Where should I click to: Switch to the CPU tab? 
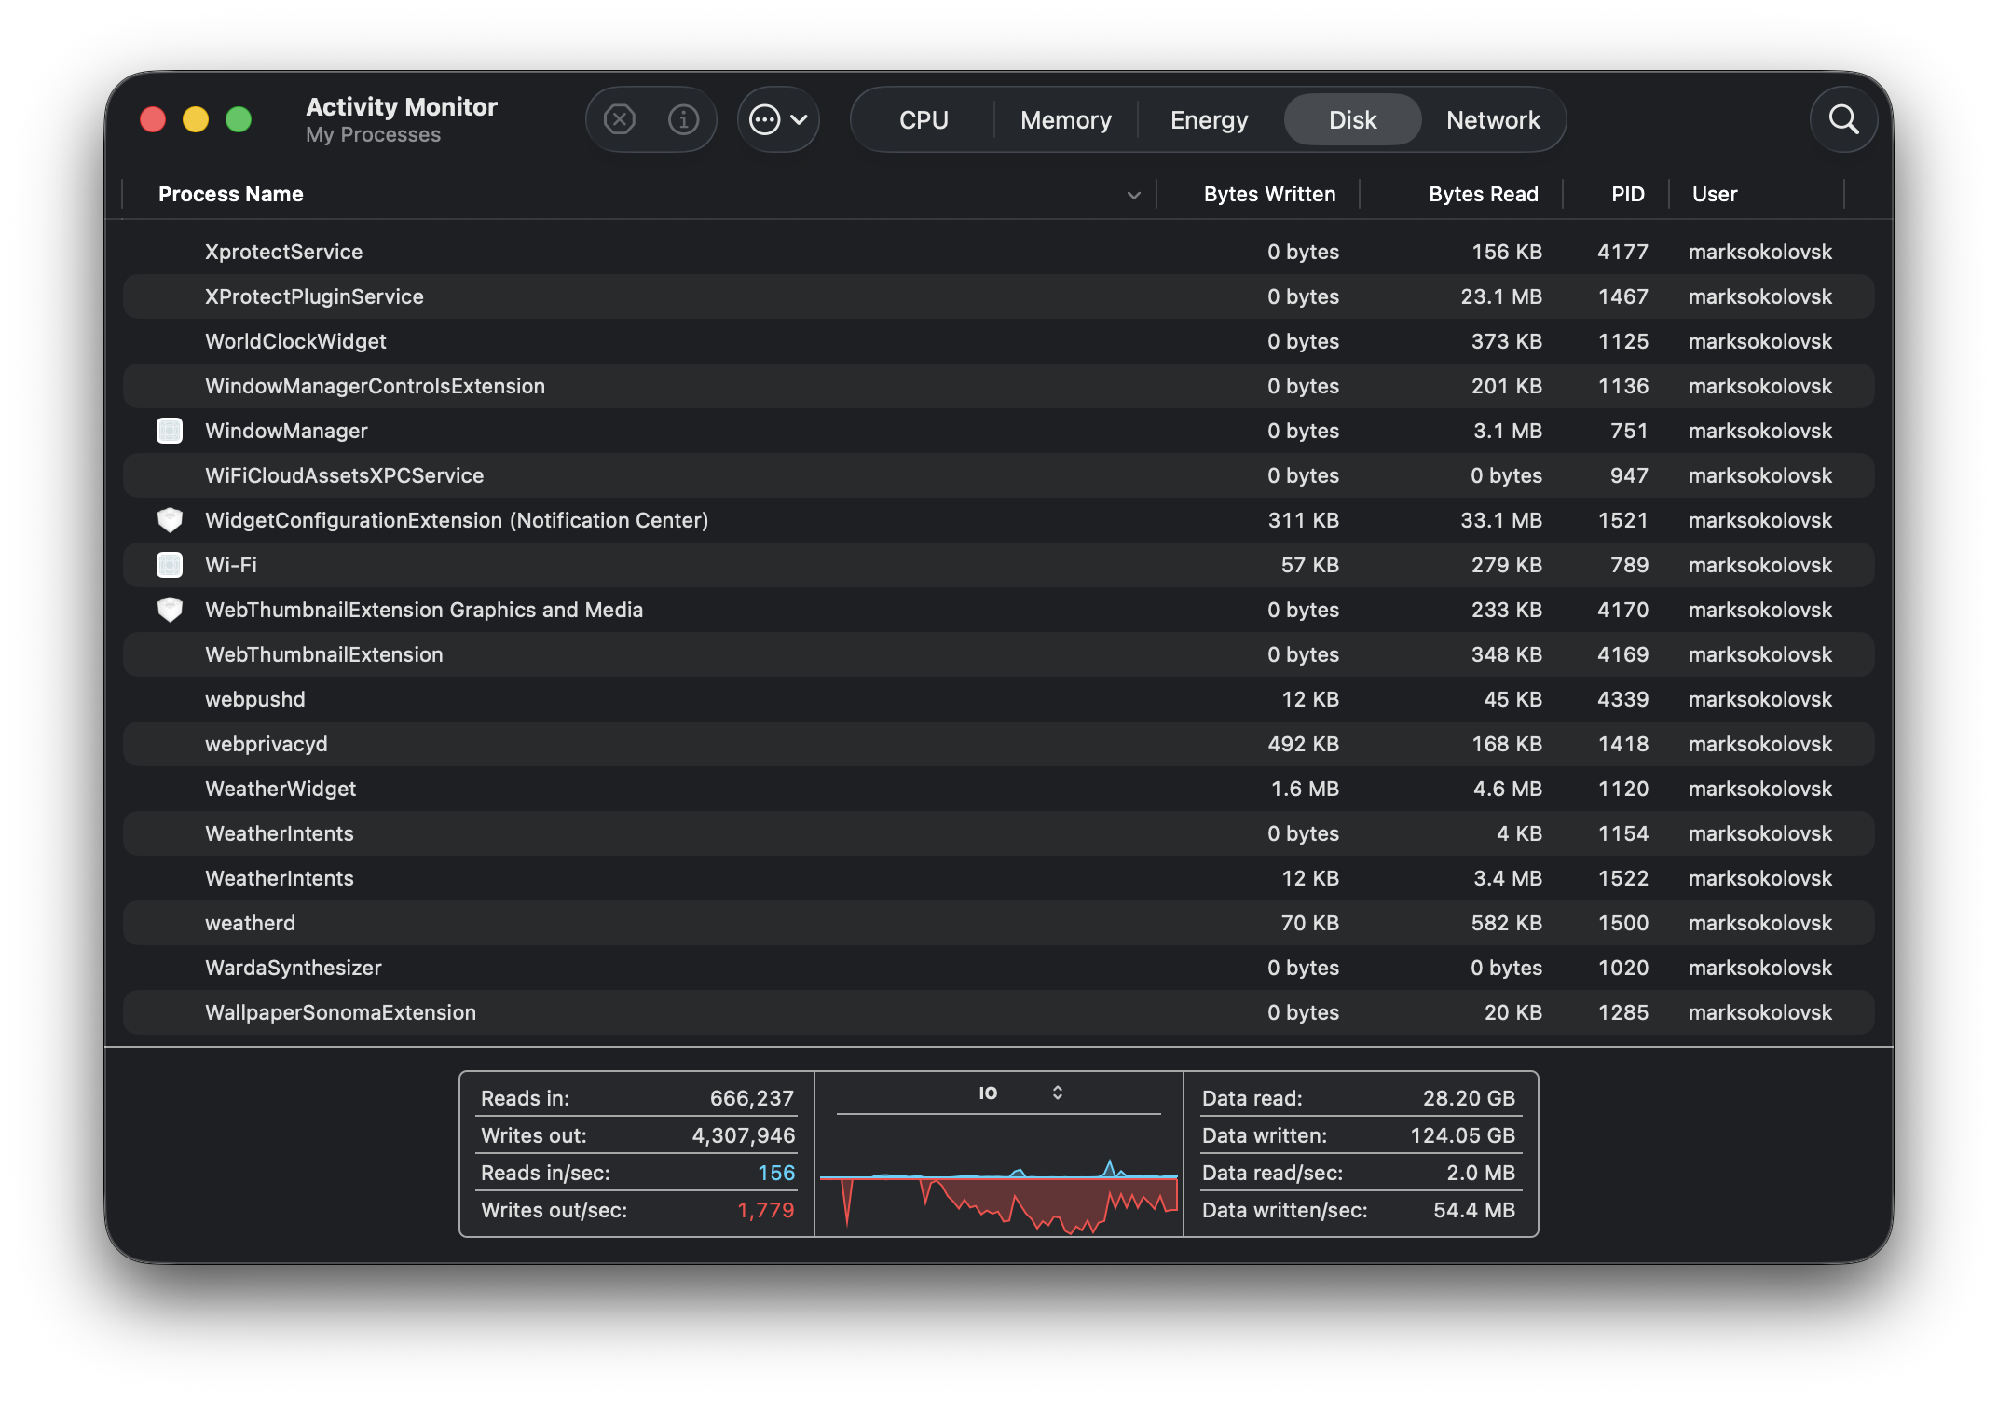[x=923, y=120]
